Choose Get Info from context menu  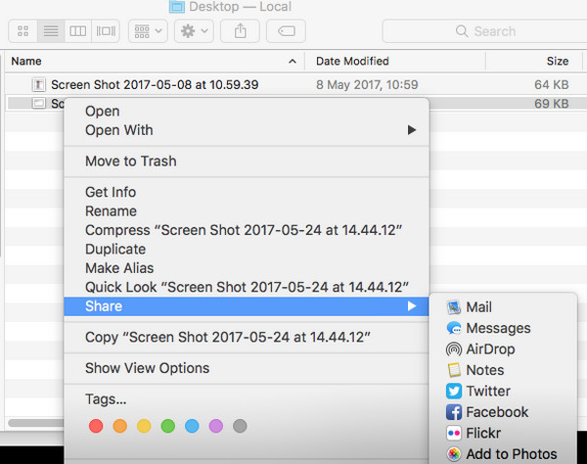(111, 192)
